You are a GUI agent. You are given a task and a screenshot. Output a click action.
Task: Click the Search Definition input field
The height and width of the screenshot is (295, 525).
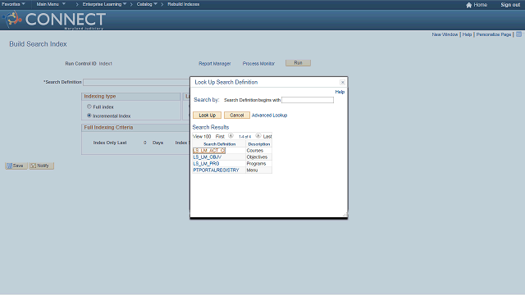click(x=137, y=82)
